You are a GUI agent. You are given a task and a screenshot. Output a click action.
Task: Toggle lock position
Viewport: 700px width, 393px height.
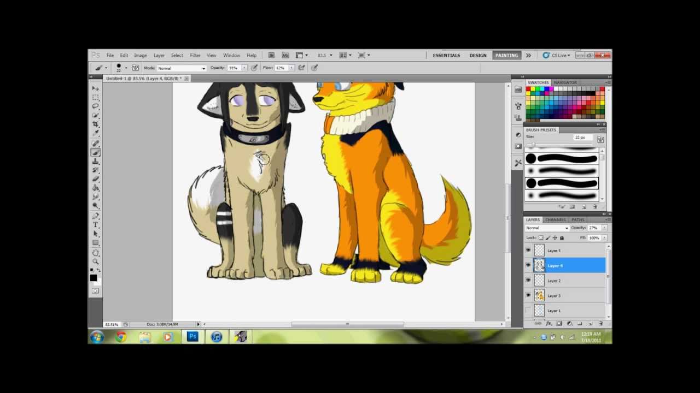[x=555, y=237]
